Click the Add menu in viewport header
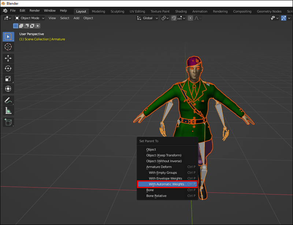The height and width of the screenshot is (225, 293). click(76, 18)
